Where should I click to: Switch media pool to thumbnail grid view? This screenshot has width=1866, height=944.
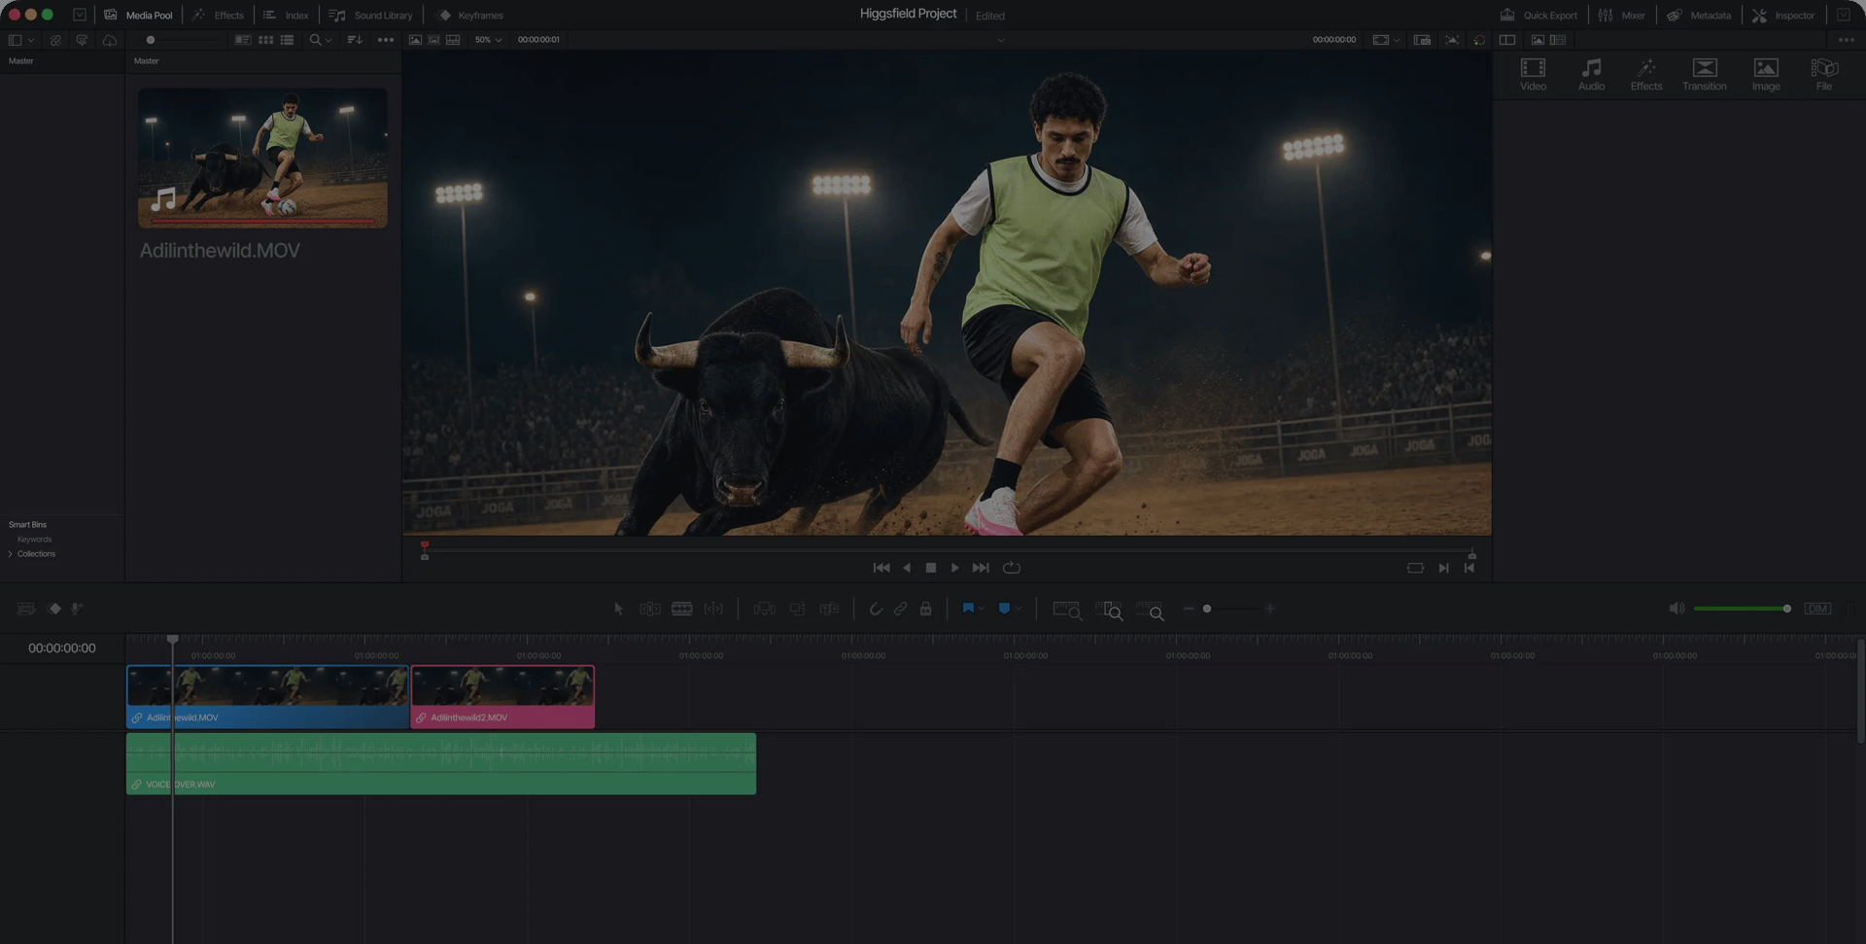pyautogui.click(x=265, y=40)
